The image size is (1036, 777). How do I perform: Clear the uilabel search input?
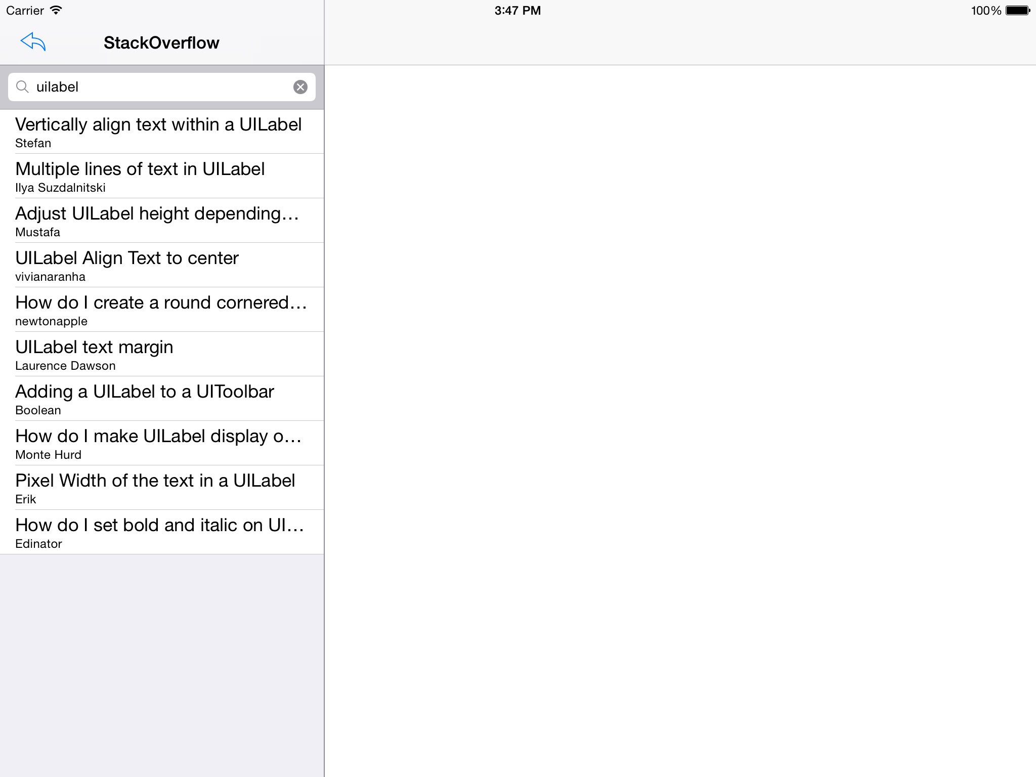[300, 87]
